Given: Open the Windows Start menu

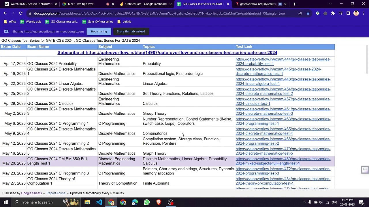Looking at the screenshot, I should (x=6, y=202).
